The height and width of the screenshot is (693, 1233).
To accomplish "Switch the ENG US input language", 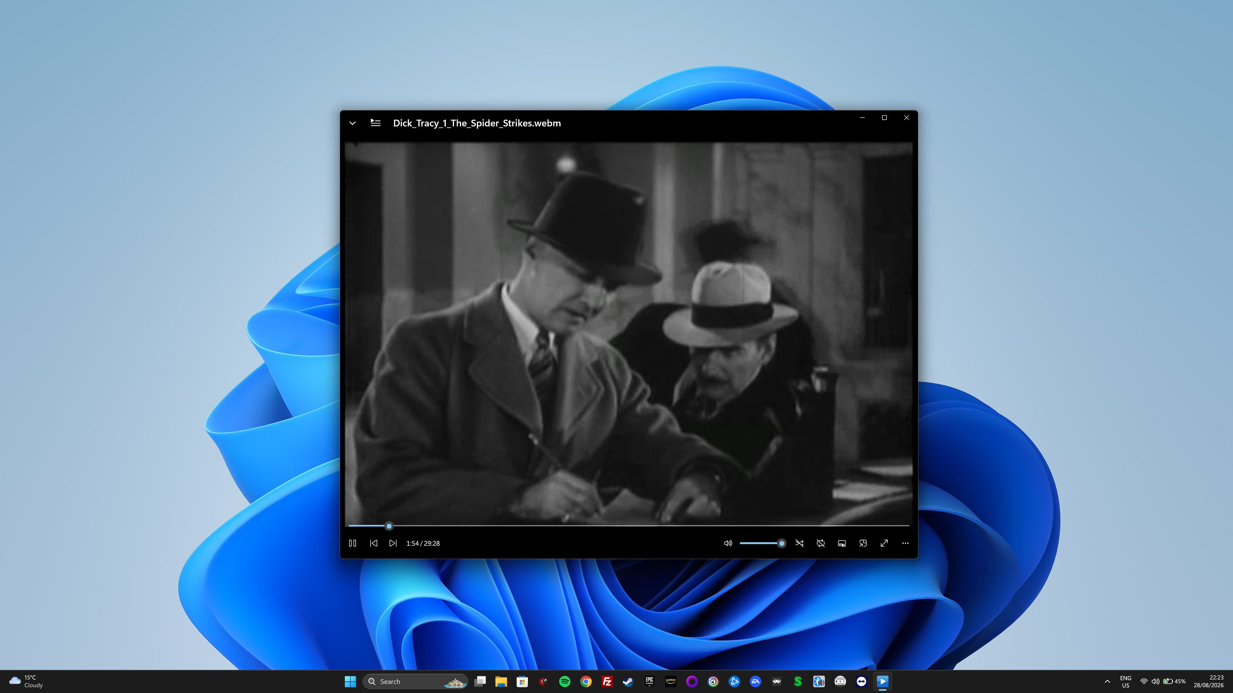I will [x=1125, y=681].
